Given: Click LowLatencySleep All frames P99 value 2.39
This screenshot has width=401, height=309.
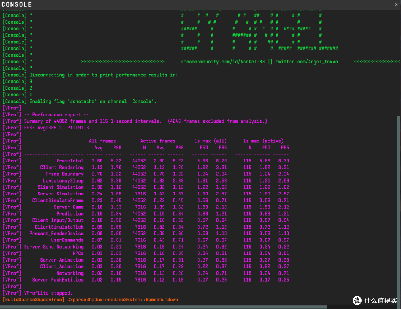Looking at the screenshot, I should pyautogui.click(x=116, y=181).
